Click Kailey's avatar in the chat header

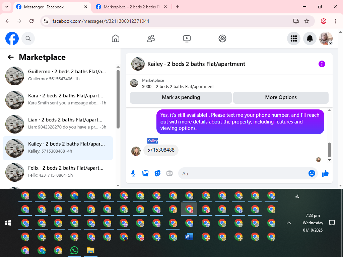138,64
